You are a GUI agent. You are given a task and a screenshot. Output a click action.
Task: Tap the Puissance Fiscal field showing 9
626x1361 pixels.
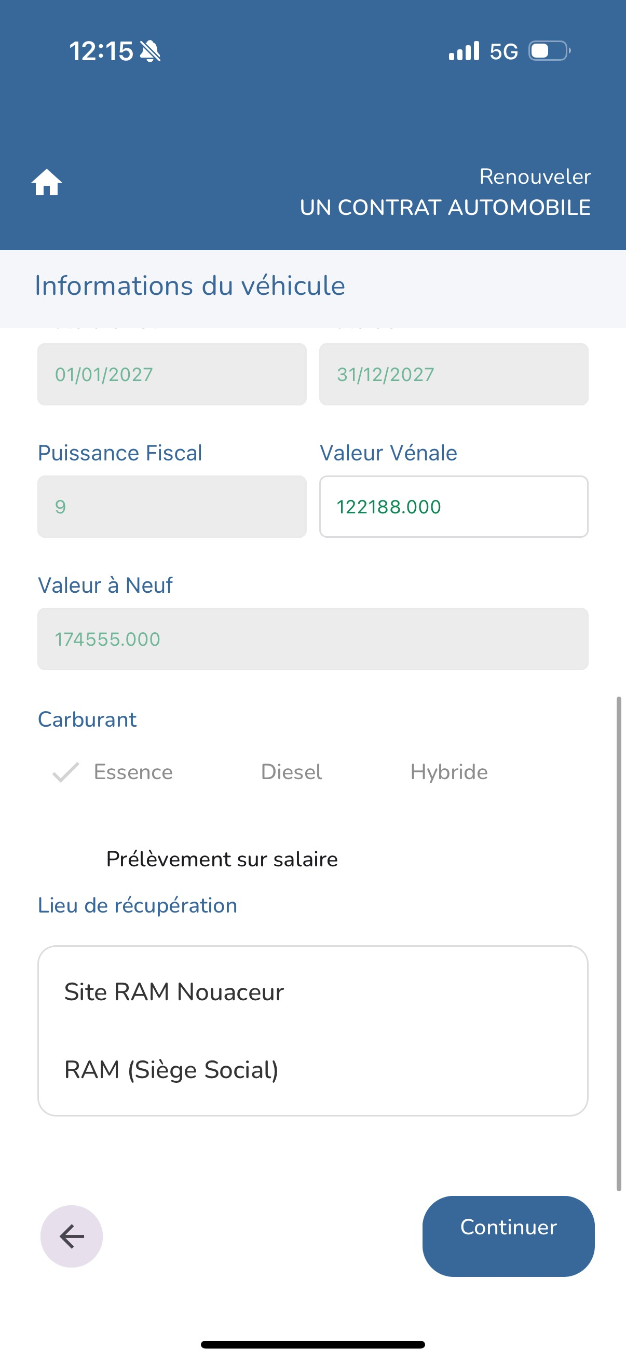(172, 507)
